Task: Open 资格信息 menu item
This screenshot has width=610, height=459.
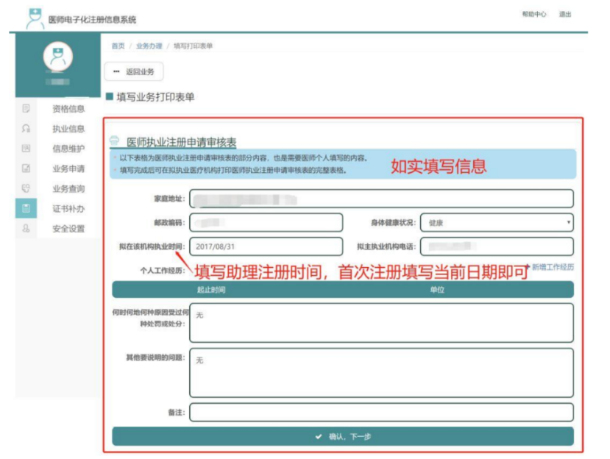Action: [68, 109]
